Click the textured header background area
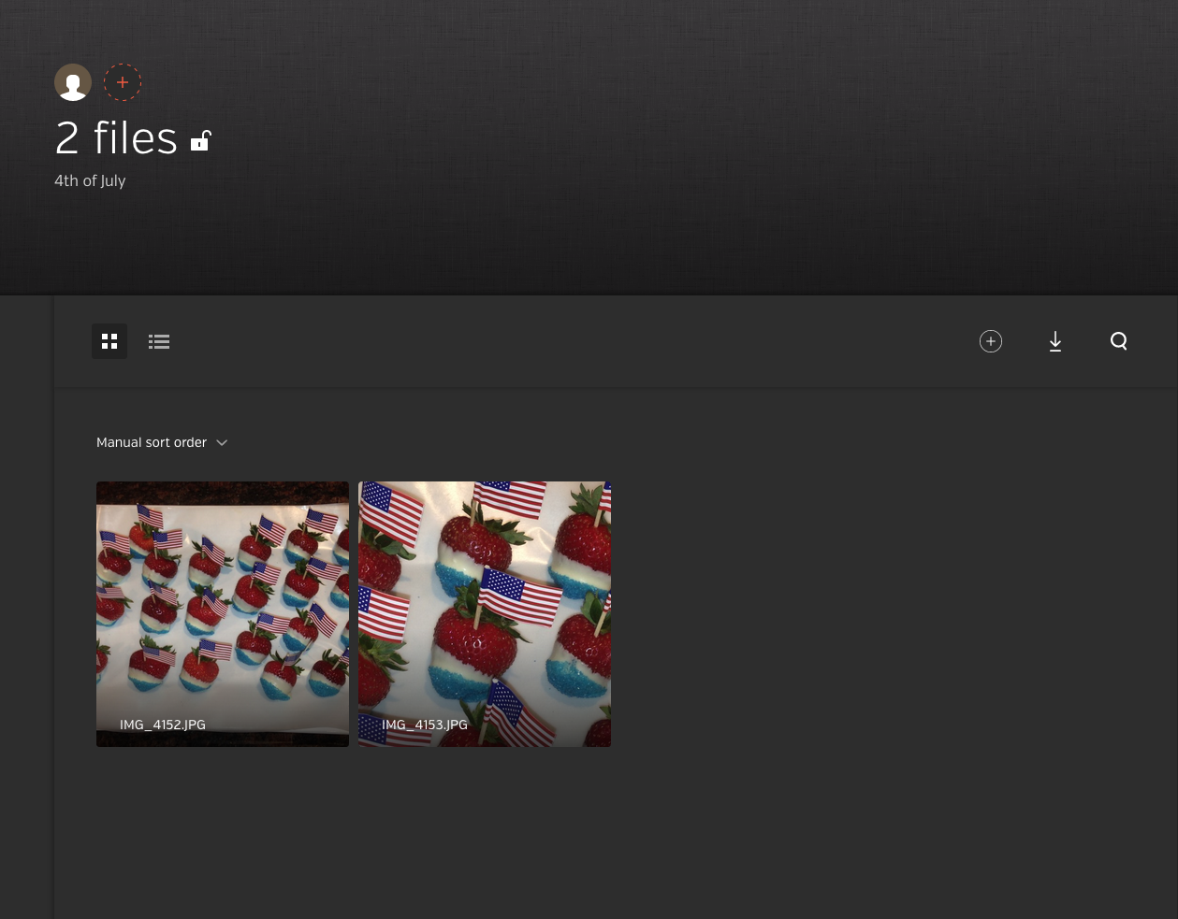Viewport: 1178px width, 919px height. (x=655, y=140)
